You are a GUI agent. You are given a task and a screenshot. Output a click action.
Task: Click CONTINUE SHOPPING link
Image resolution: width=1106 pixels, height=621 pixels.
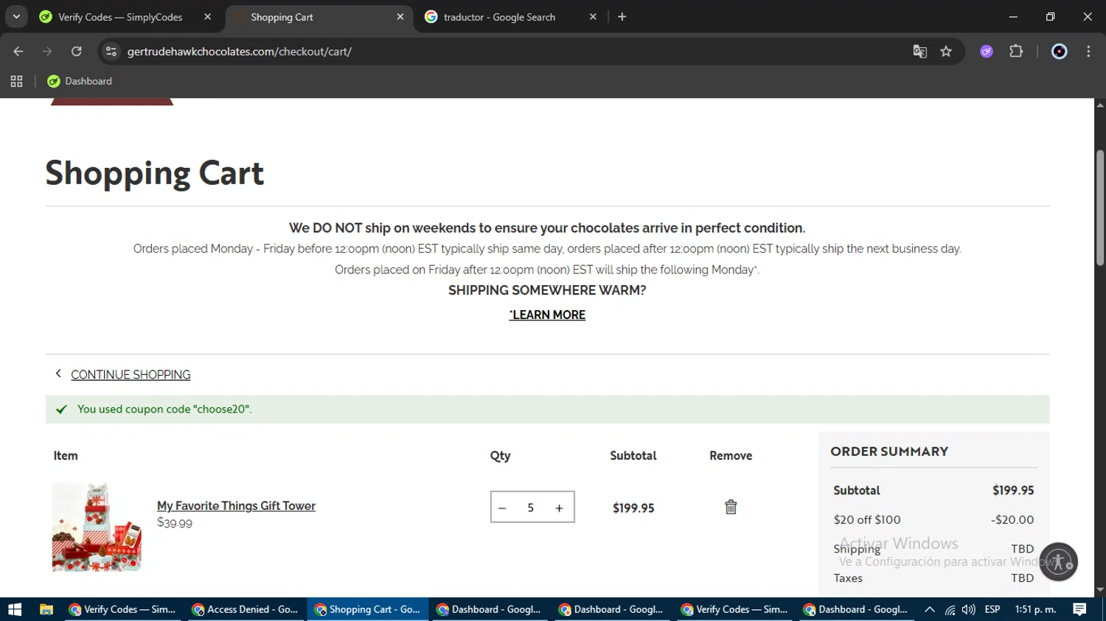pos(131,375)
